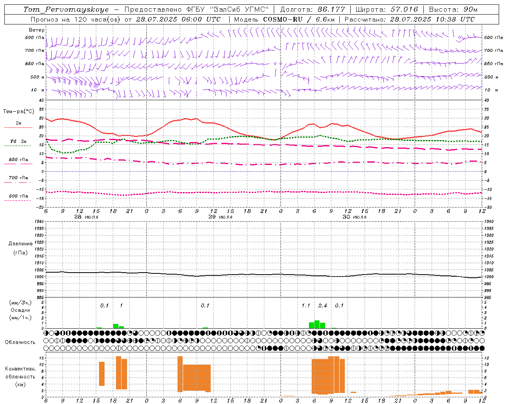Click the 'Ветер' wind panel label
Screen dimensions: 505x404
click(x=37, y=30)
